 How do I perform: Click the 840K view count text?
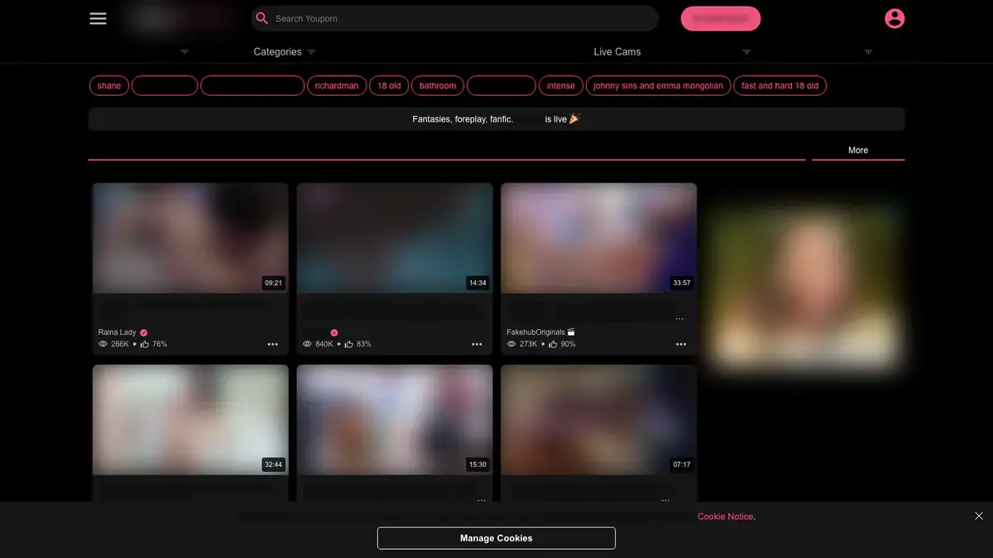click(324, 344)
